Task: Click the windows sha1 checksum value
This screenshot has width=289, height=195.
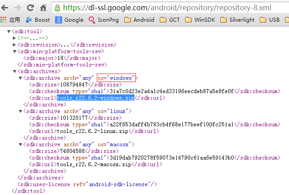Action: [172, 91]
